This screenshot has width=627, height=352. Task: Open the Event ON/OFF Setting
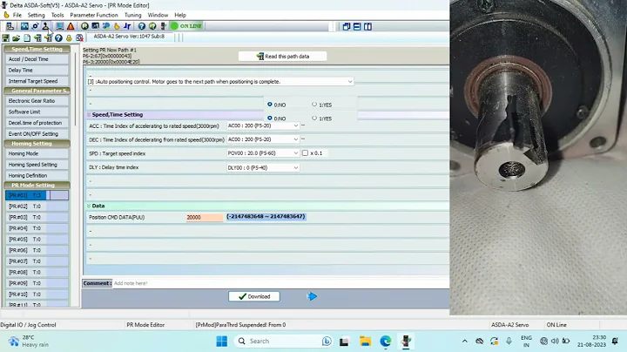point(37,134)
